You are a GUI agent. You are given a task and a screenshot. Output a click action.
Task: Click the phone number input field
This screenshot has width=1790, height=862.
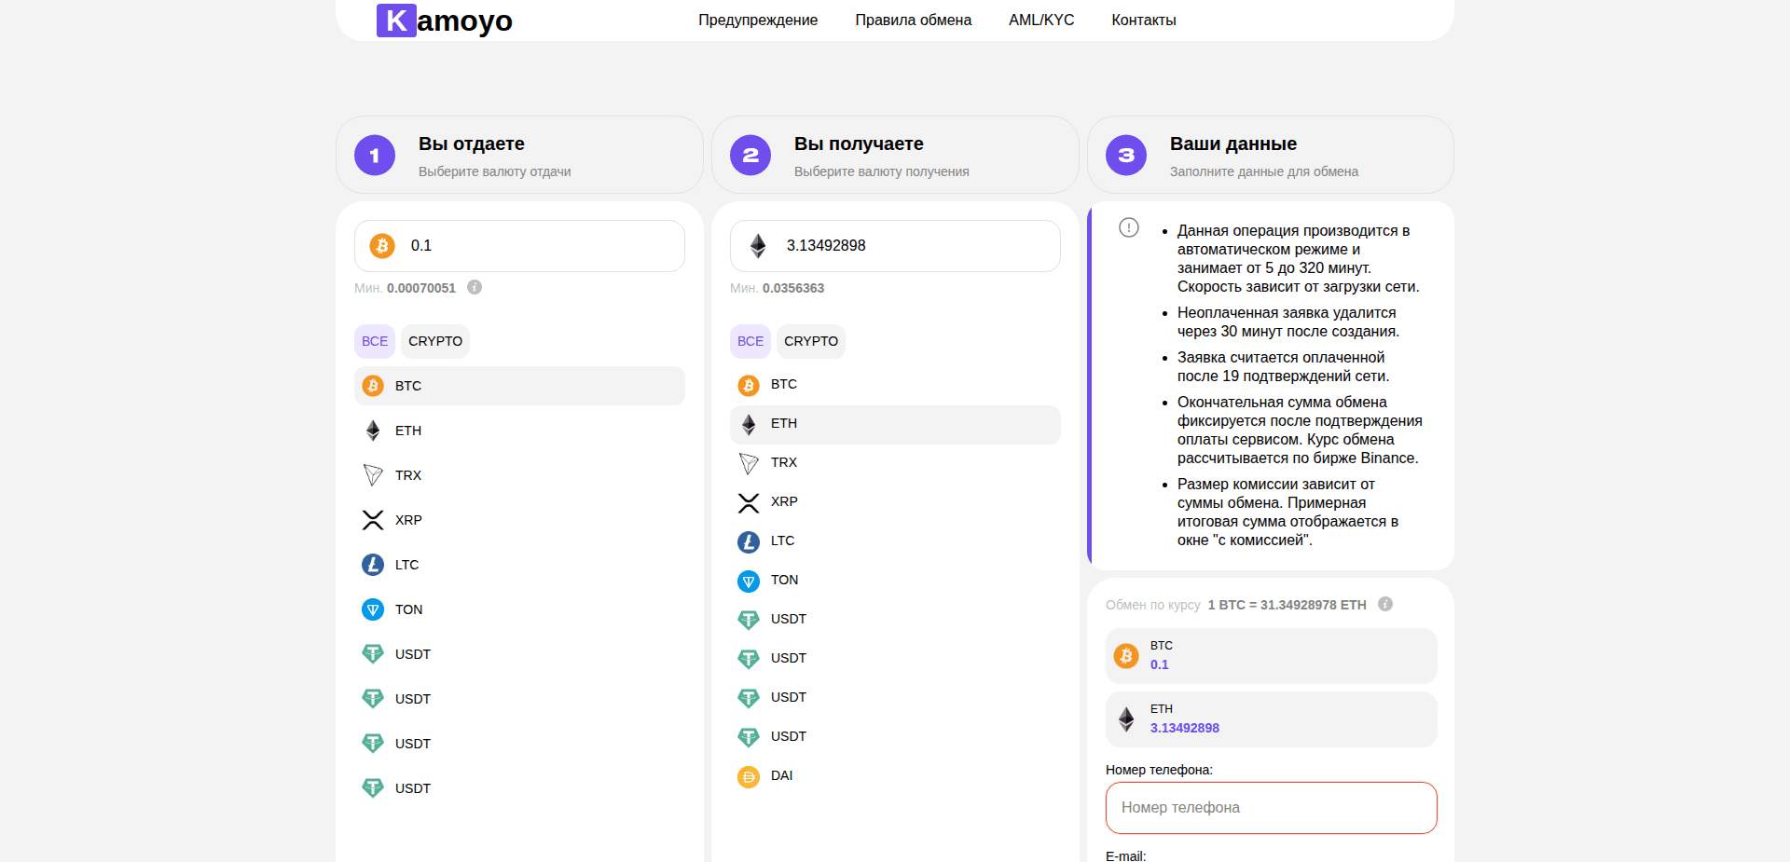(1270, 808)
